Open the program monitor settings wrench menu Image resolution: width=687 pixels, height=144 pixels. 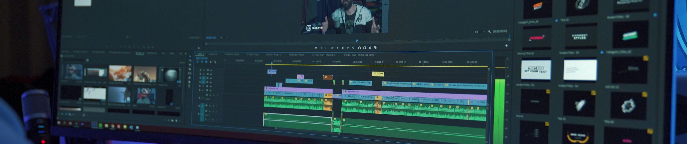[489, 32]
